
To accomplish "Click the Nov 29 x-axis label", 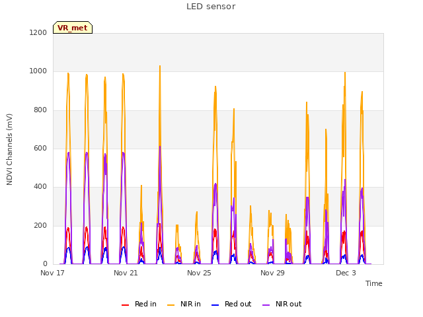I will pos(272,273).
